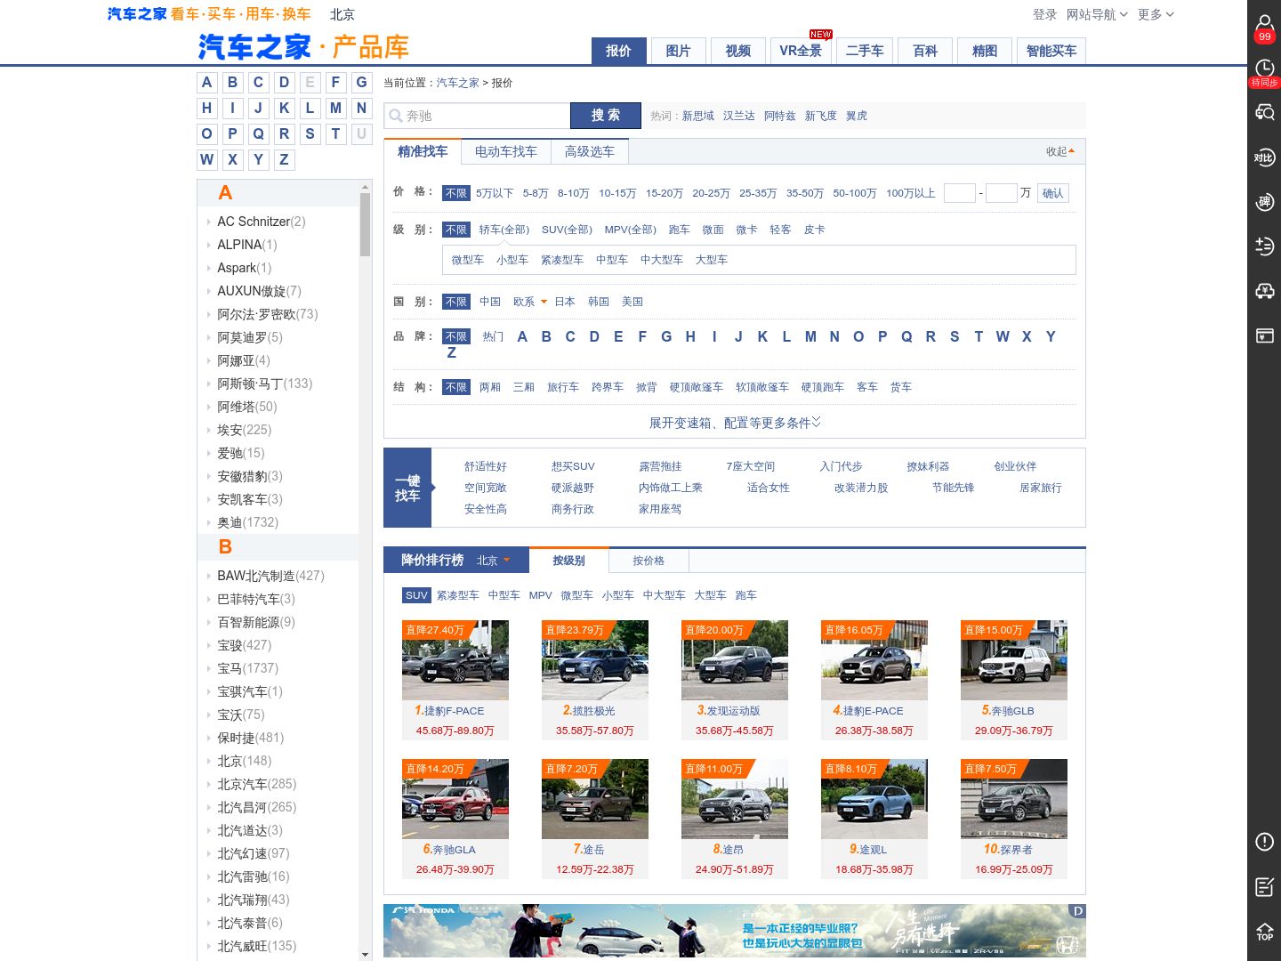Switch to 电动车找车 tab

[x=506, y=152]
